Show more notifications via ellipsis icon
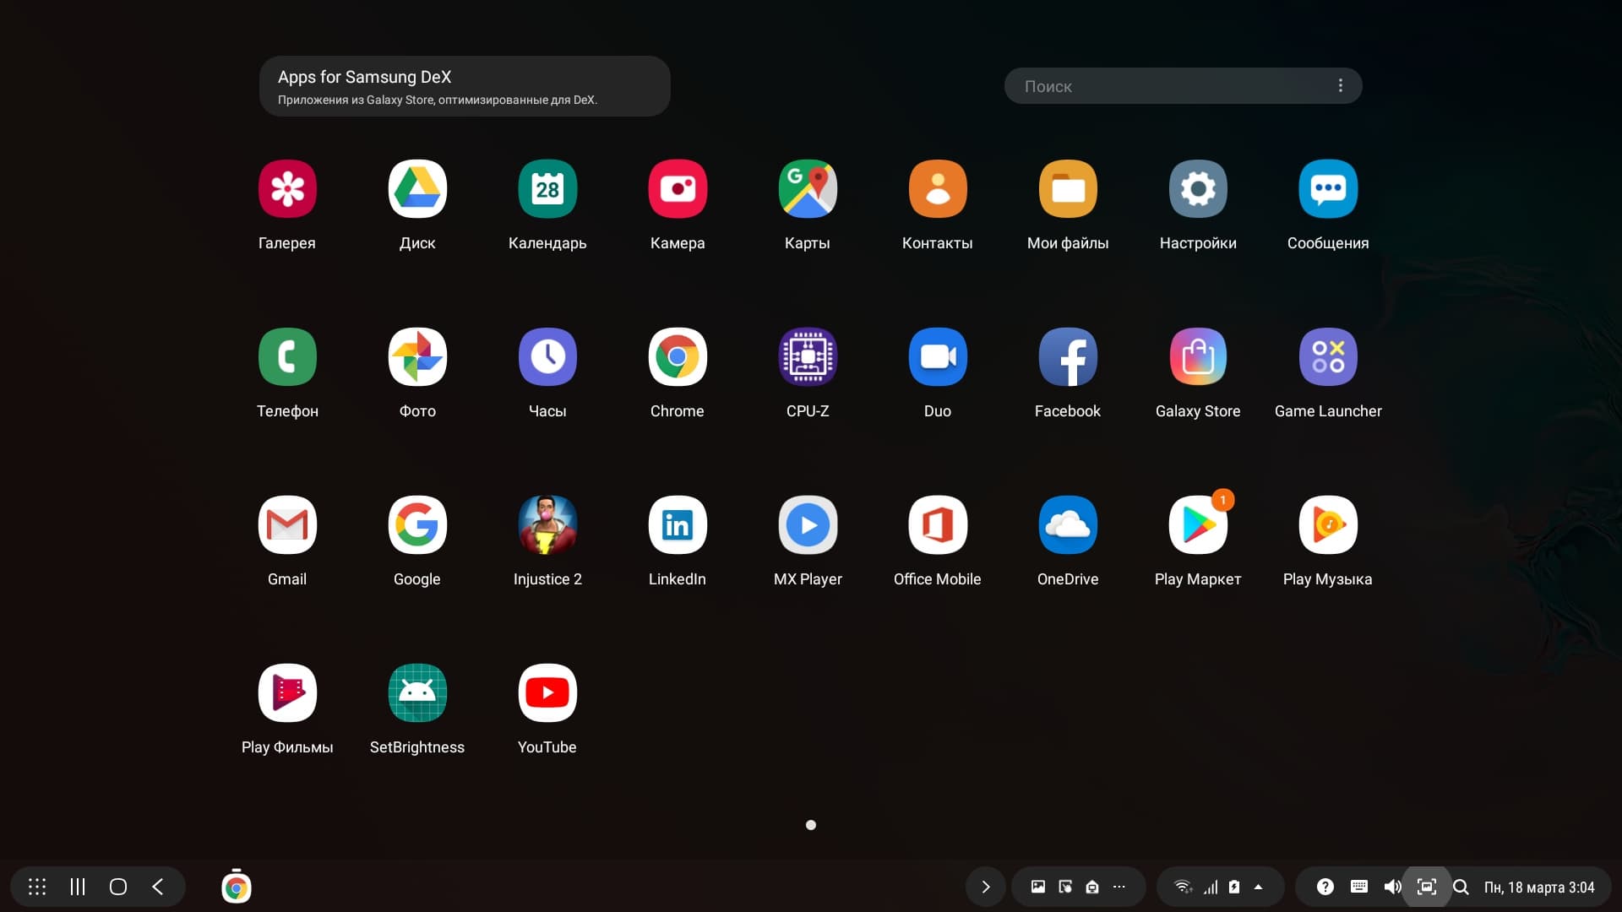This screenshot has width=1622, height=912. click(1119, 887)
